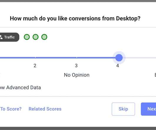This screenshot has height=130, width=156.
Task: Go to the next question with Next
Action: 148,109
